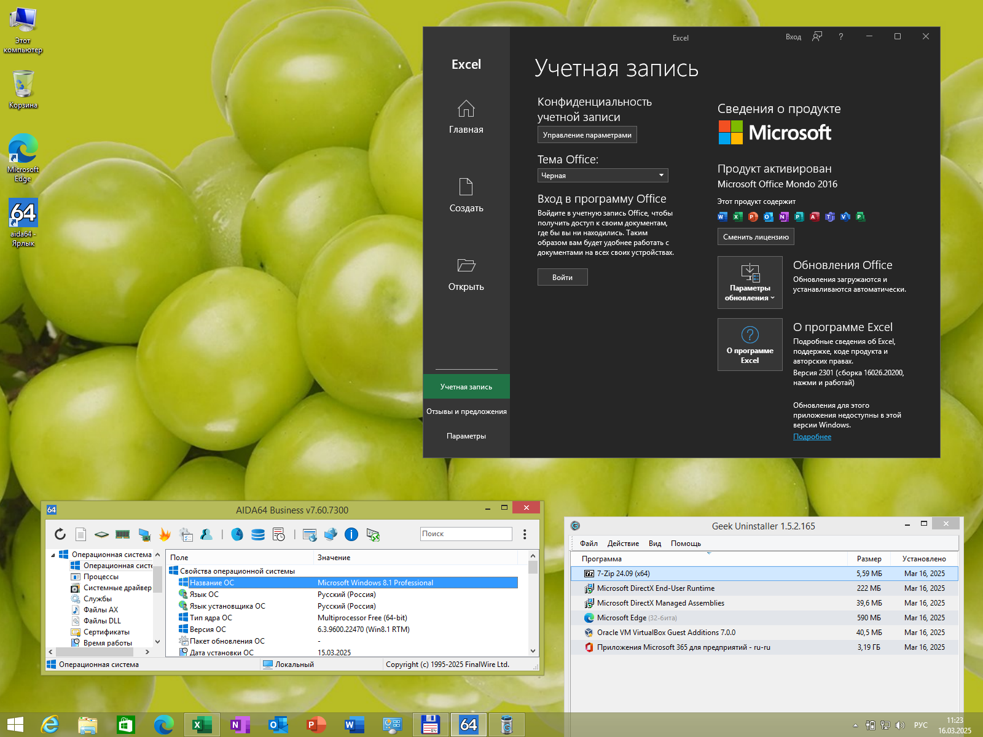Select Файлы DLL in AIDA64 tree
This screenshot has width=983, height=737.
[102, 621]
